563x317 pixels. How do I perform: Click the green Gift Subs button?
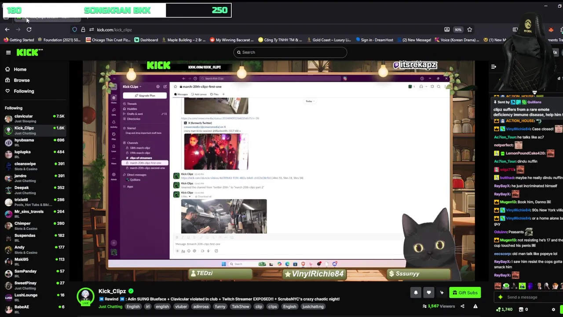[x=465, y=293]
